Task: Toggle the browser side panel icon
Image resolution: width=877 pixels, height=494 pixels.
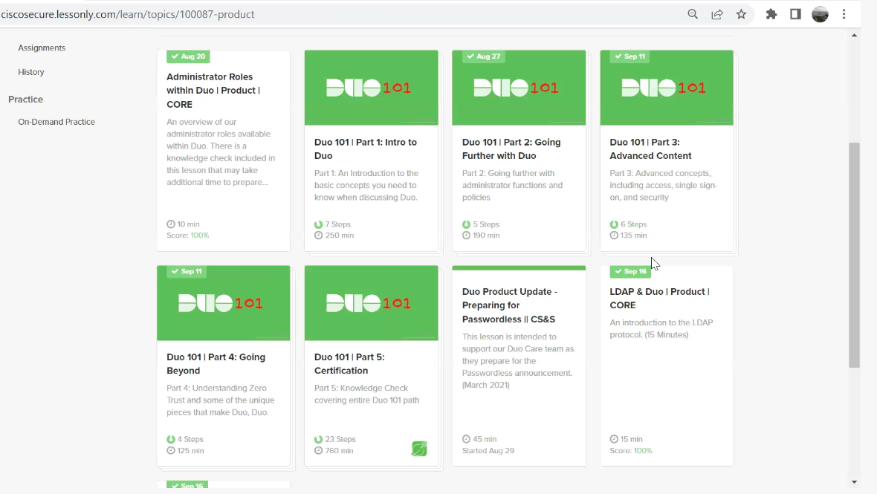Action: point(795,14)
